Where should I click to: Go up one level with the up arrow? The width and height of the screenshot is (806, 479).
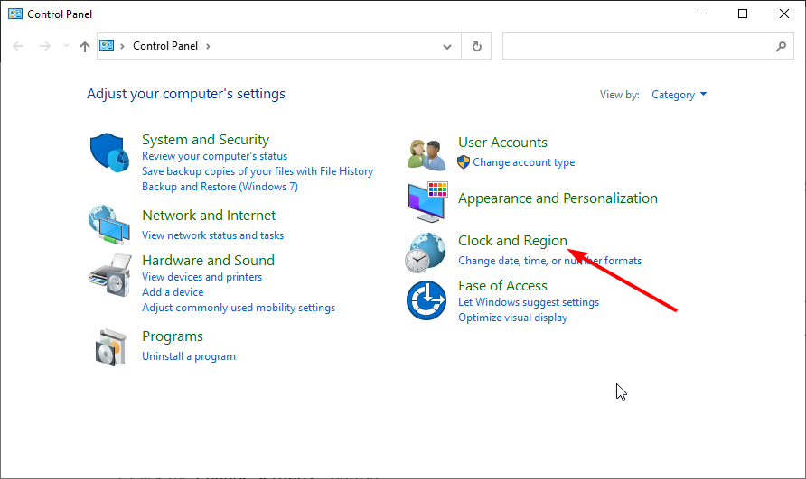[85, 47]
